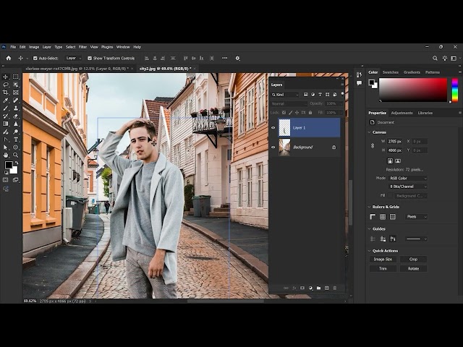Select the Zoom tool in the toolbox
The width and height of the screenshot is (463, 347).
point(16,155)
